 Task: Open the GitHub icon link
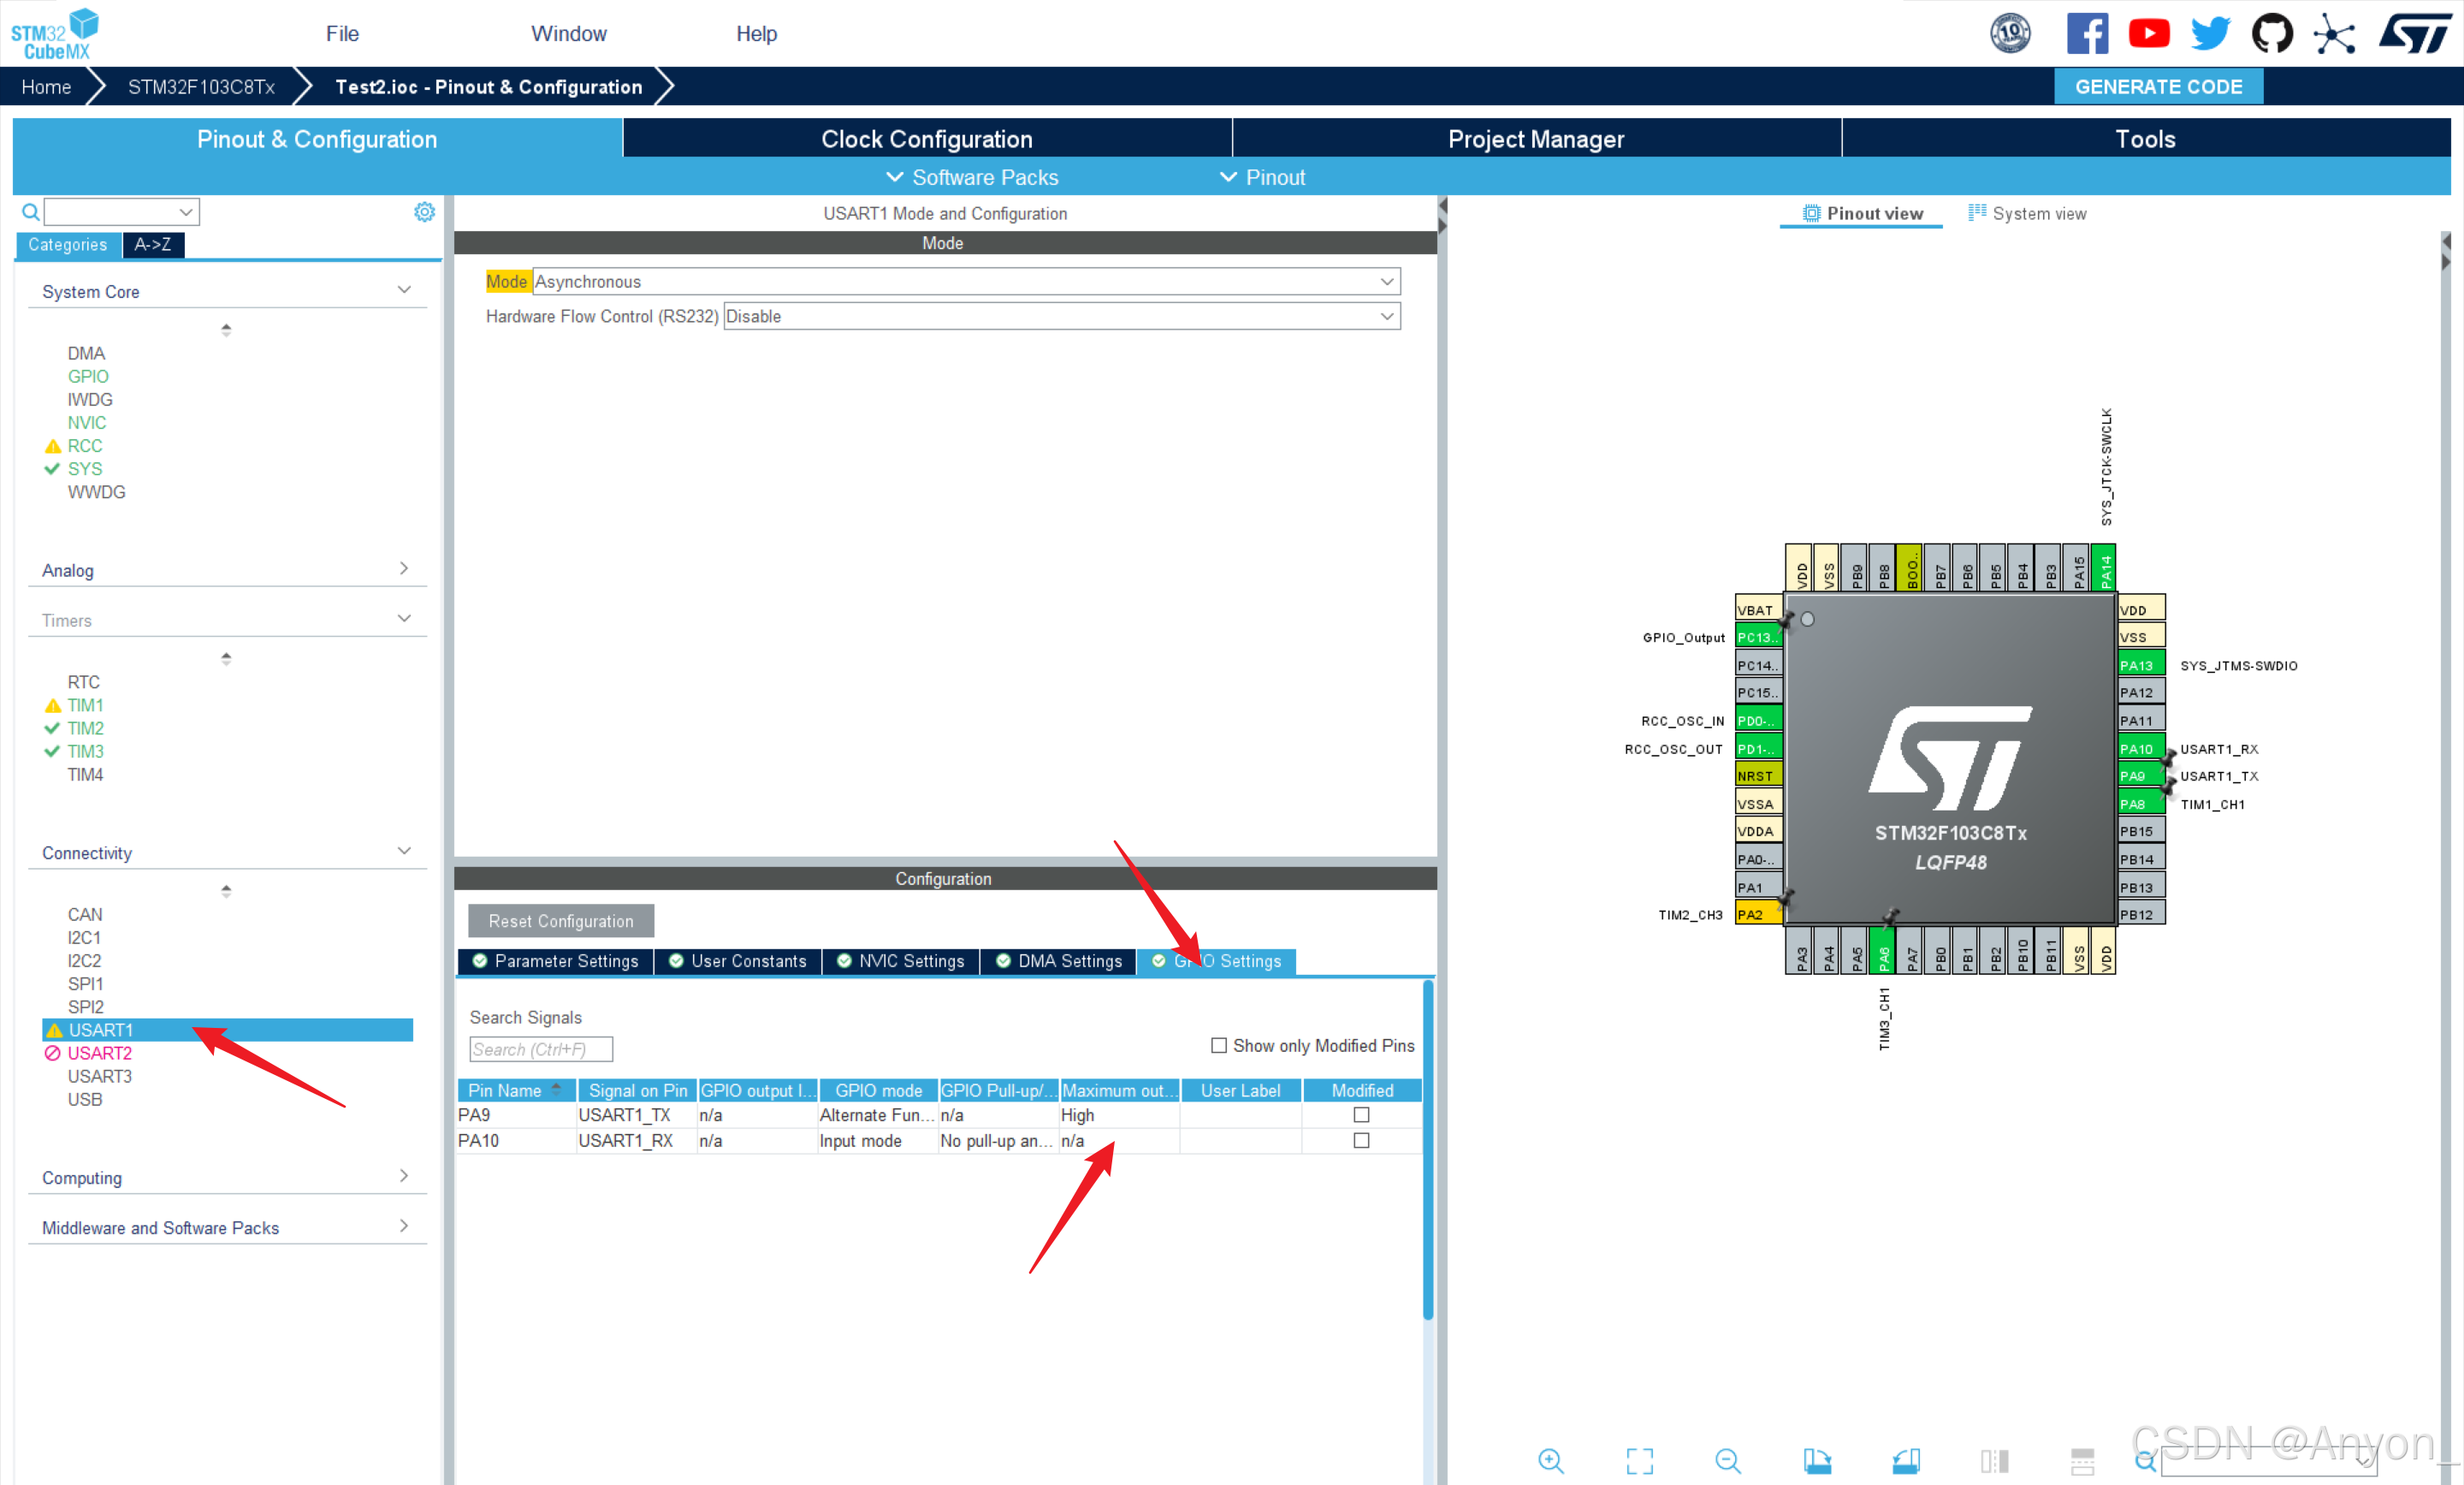(x=2272, y=33)
